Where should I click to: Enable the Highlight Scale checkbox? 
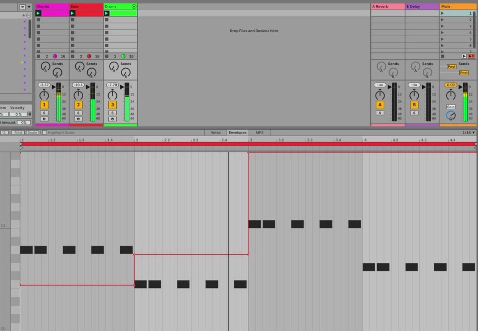[45, 133]
